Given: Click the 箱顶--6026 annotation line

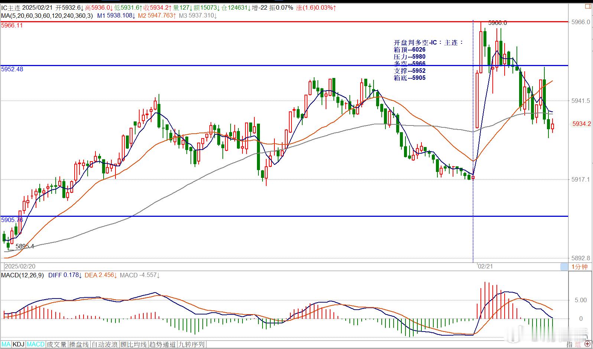Looking at the screenshot, I should point(410,50).
